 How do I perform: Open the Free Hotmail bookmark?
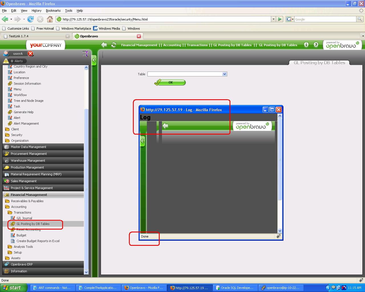(x=42, y=29)
